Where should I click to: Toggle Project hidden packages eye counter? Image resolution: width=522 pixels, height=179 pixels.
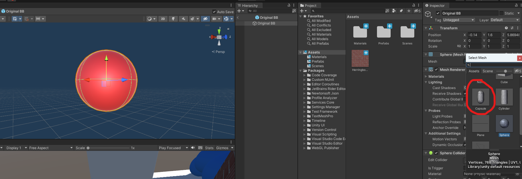point(417,11)
